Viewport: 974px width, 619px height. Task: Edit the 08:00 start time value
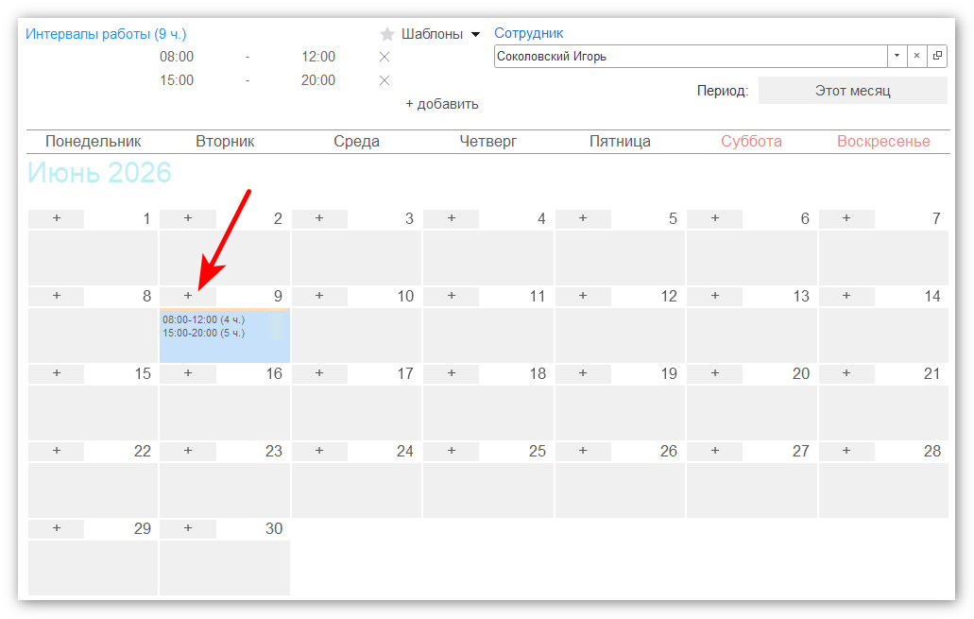(177, 57)
